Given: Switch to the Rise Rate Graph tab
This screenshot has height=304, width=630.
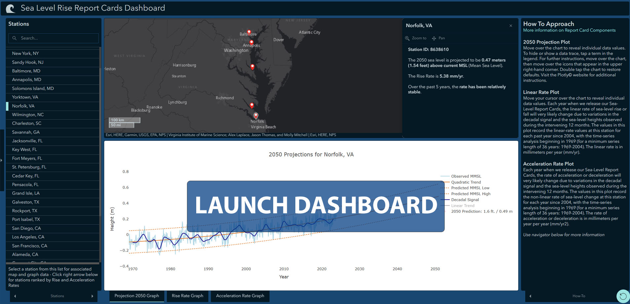Looking at the screenshot, I should tap(187, 296).
